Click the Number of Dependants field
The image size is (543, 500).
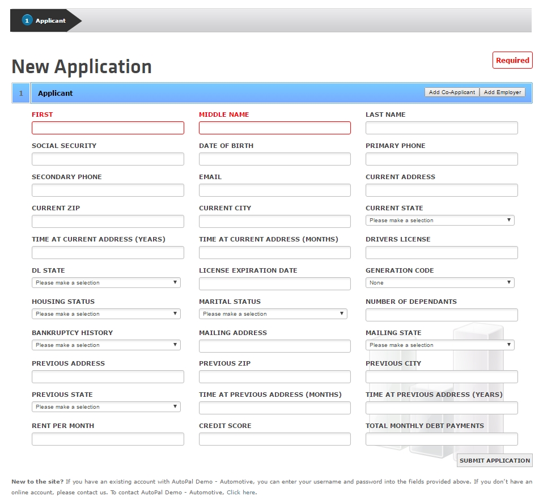(x=442, y=315)
